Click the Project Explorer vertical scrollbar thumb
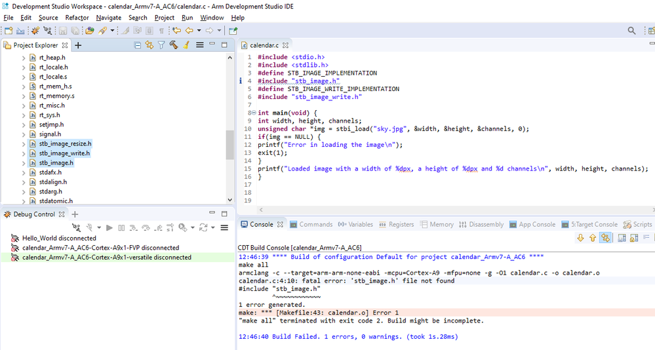This screenshot has width=655, height=350. point(229,145)
